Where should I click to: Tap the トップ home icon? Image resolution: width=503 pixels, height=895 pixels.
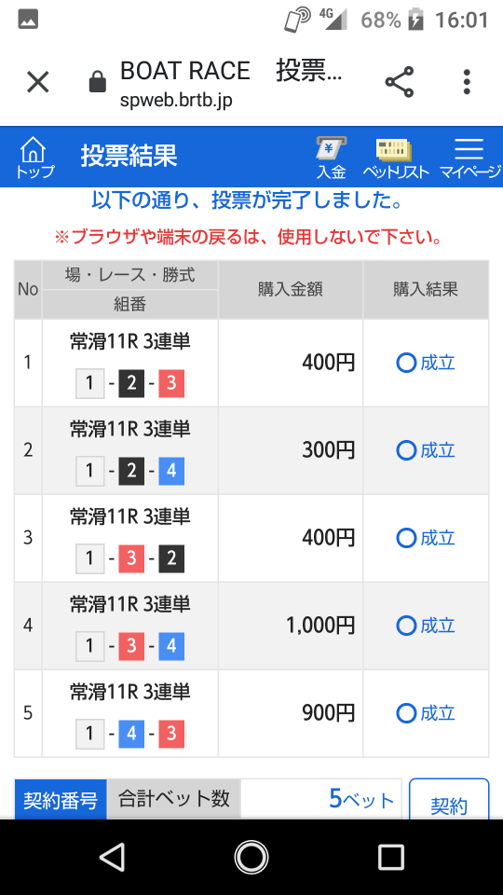pos(34,158)
